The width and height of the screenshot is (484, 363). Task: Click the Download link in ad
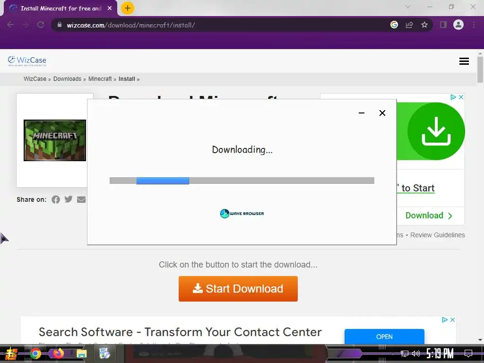tap(429, 216)
